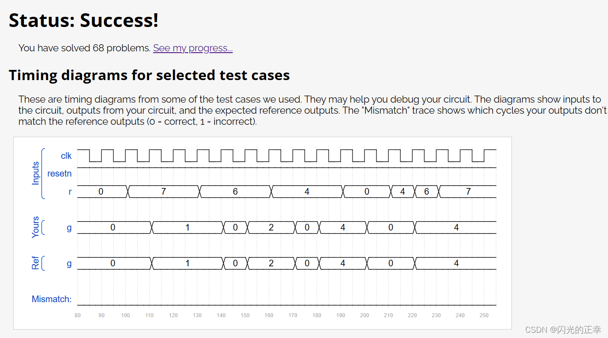Click the 250 mark on time axis
Viewport: 608px width, 338px height.
click(484, 315)
